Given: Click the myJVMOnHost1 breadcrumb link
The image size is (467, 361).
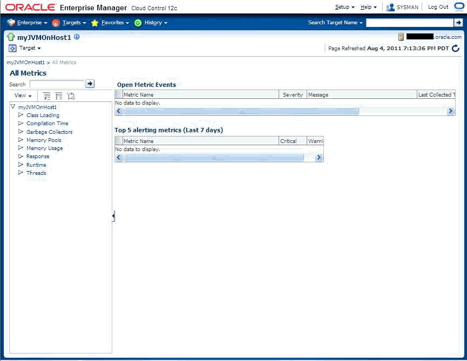Looking at the screenshot, I should point(25,63).
